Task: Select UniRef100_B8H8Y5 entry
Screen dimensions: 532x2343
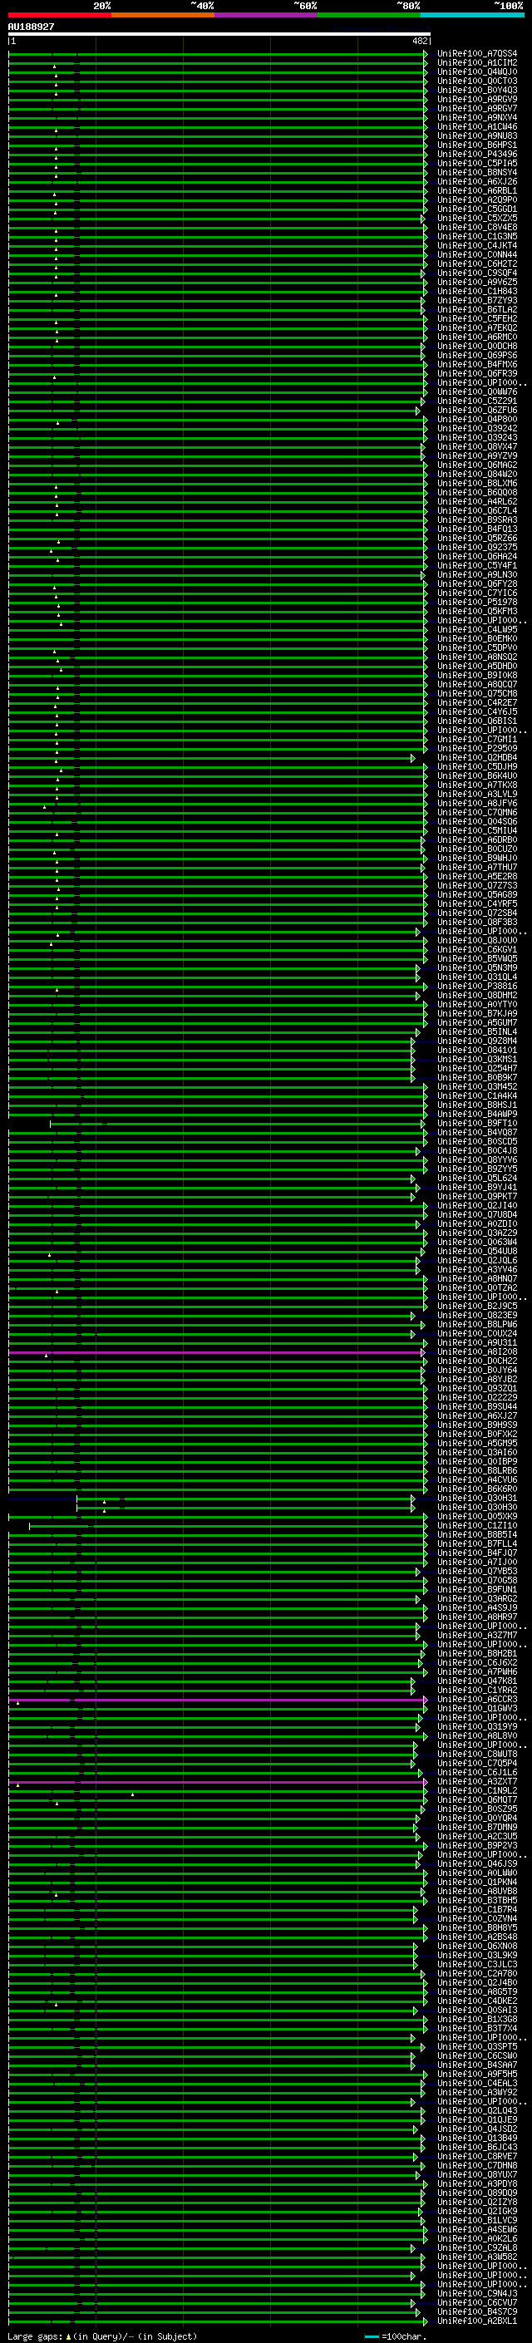Action: pos(477,1928)
